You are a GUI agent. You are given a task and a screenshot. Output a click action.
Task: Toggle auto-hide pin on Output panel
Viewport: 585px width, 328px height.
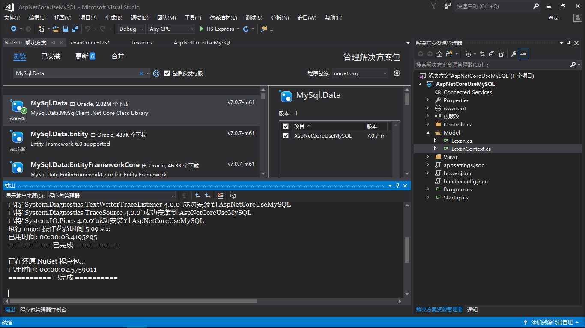coord(398,185)
